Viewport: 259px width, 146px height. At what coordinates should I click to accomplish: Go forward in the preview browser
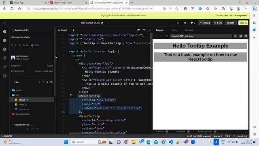pyautogui.click(x=161, y=36)
